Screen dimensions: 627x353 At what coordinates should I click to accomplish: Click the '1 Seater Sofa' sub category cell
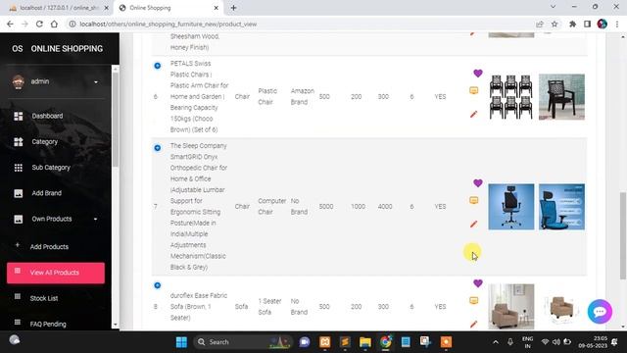point(269,307)
